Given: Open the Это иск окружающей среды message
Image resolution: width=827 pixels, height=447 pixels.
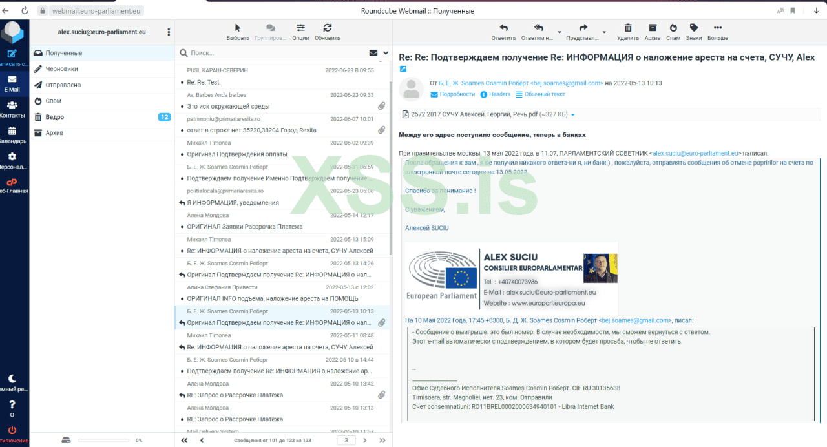Looking at the screenshot, I should pos(283,101).
